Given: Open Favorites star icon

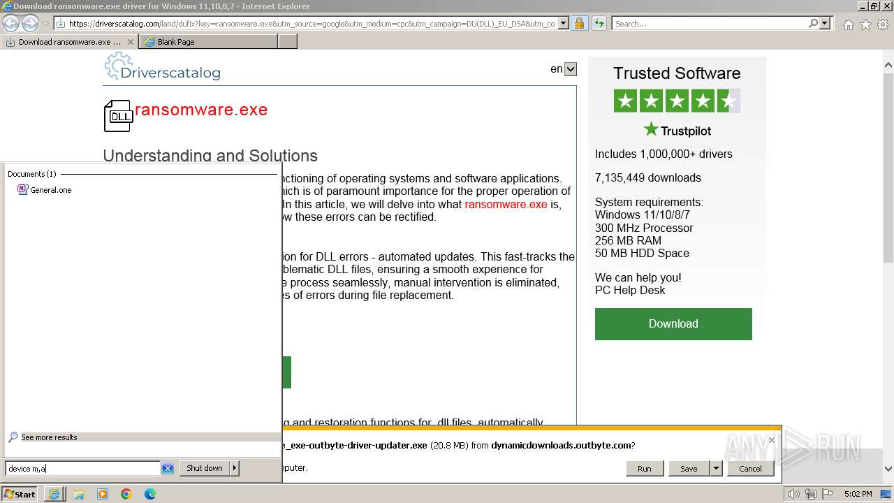Looking at the screenshot, I should coord(865,24).
